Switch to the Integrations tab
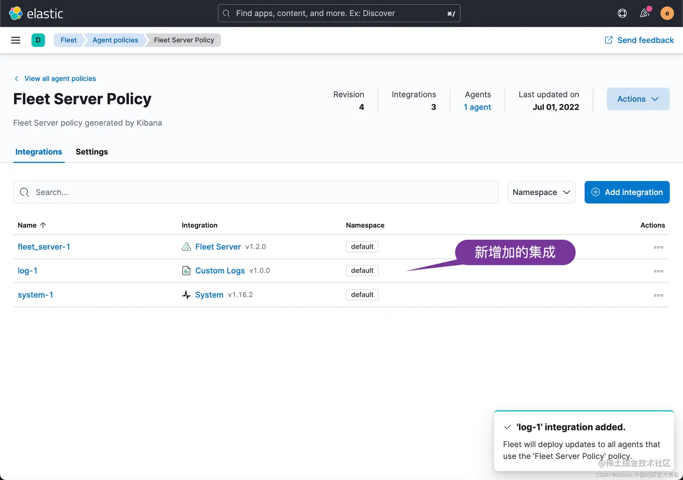 (x=39, y=152)
